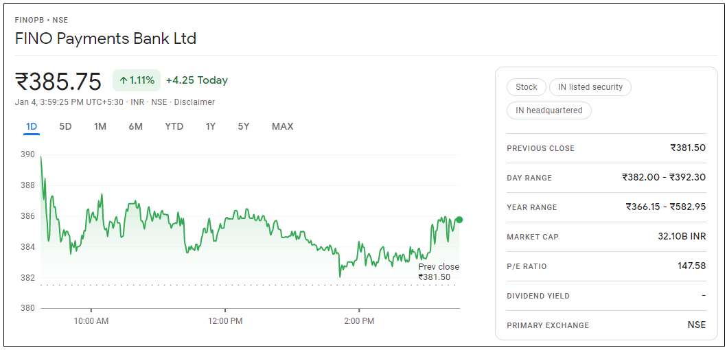Screen dimensions: 727x350
Task: Click the FINO Payments Bank Ltd title
Action: tap(106, 38)
